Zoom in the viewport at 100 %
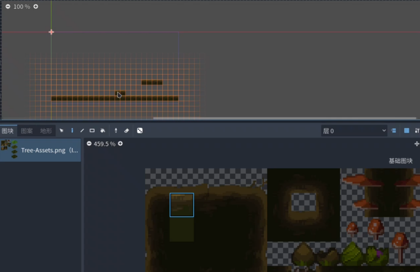This screenshot has height=272, width=420. click(36, 7)
